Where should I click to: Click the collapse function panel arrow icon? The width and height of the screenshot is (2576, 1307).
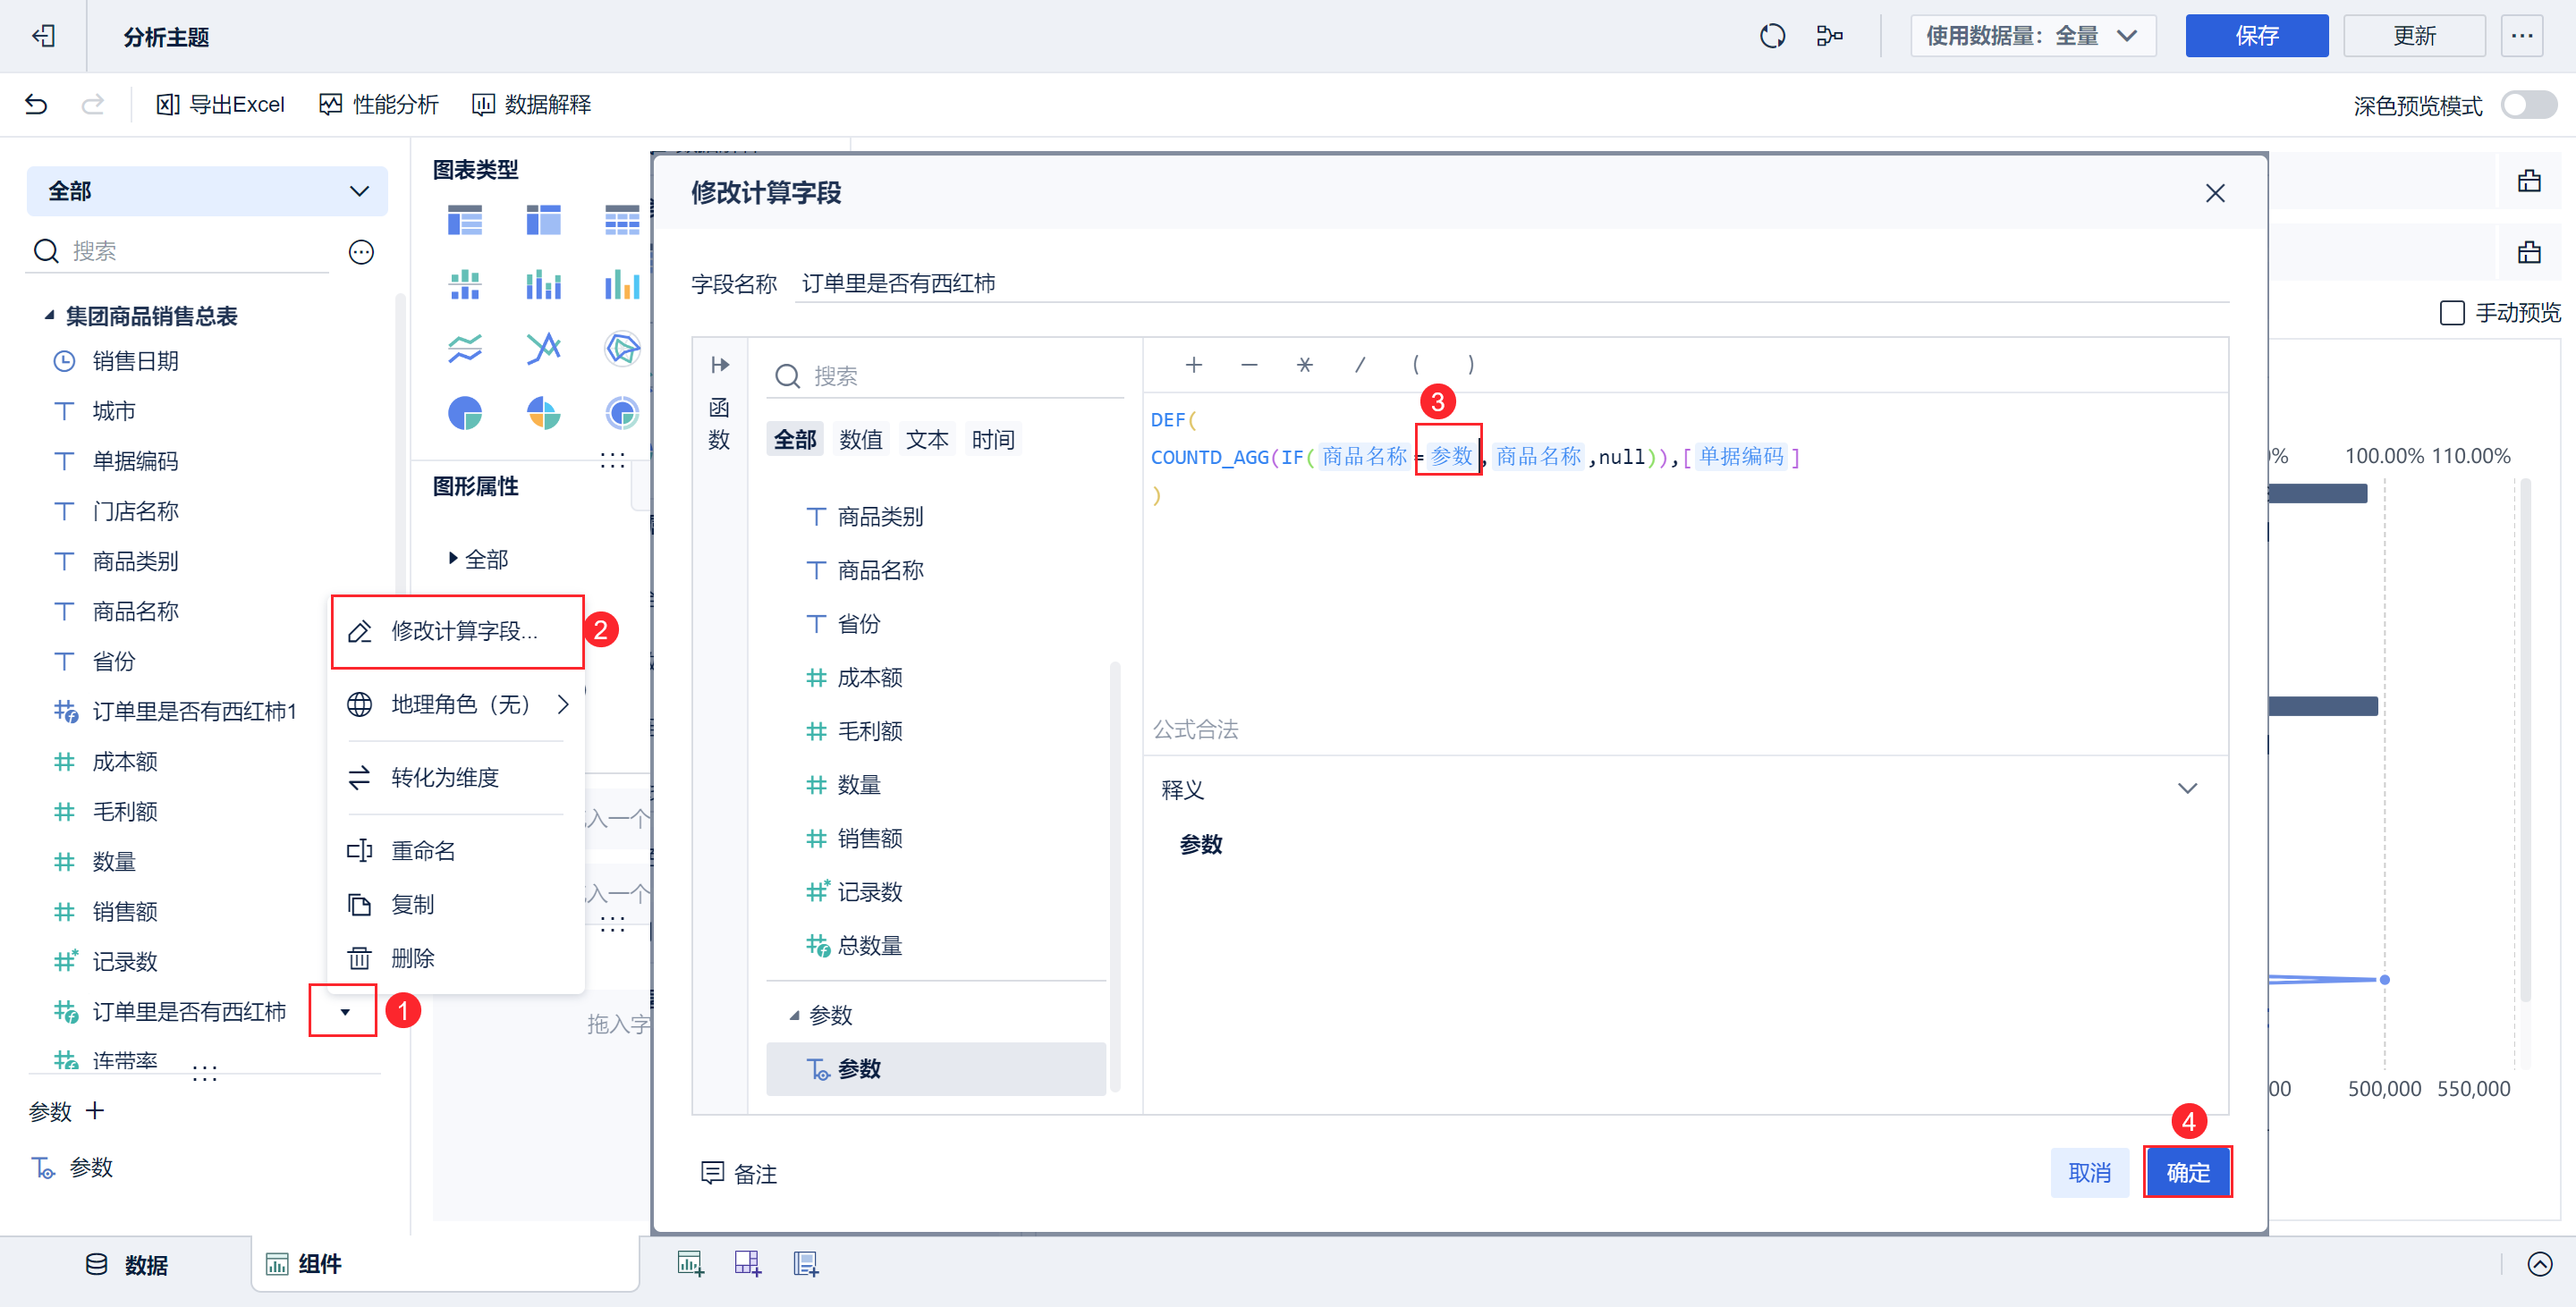coord(720,365)
